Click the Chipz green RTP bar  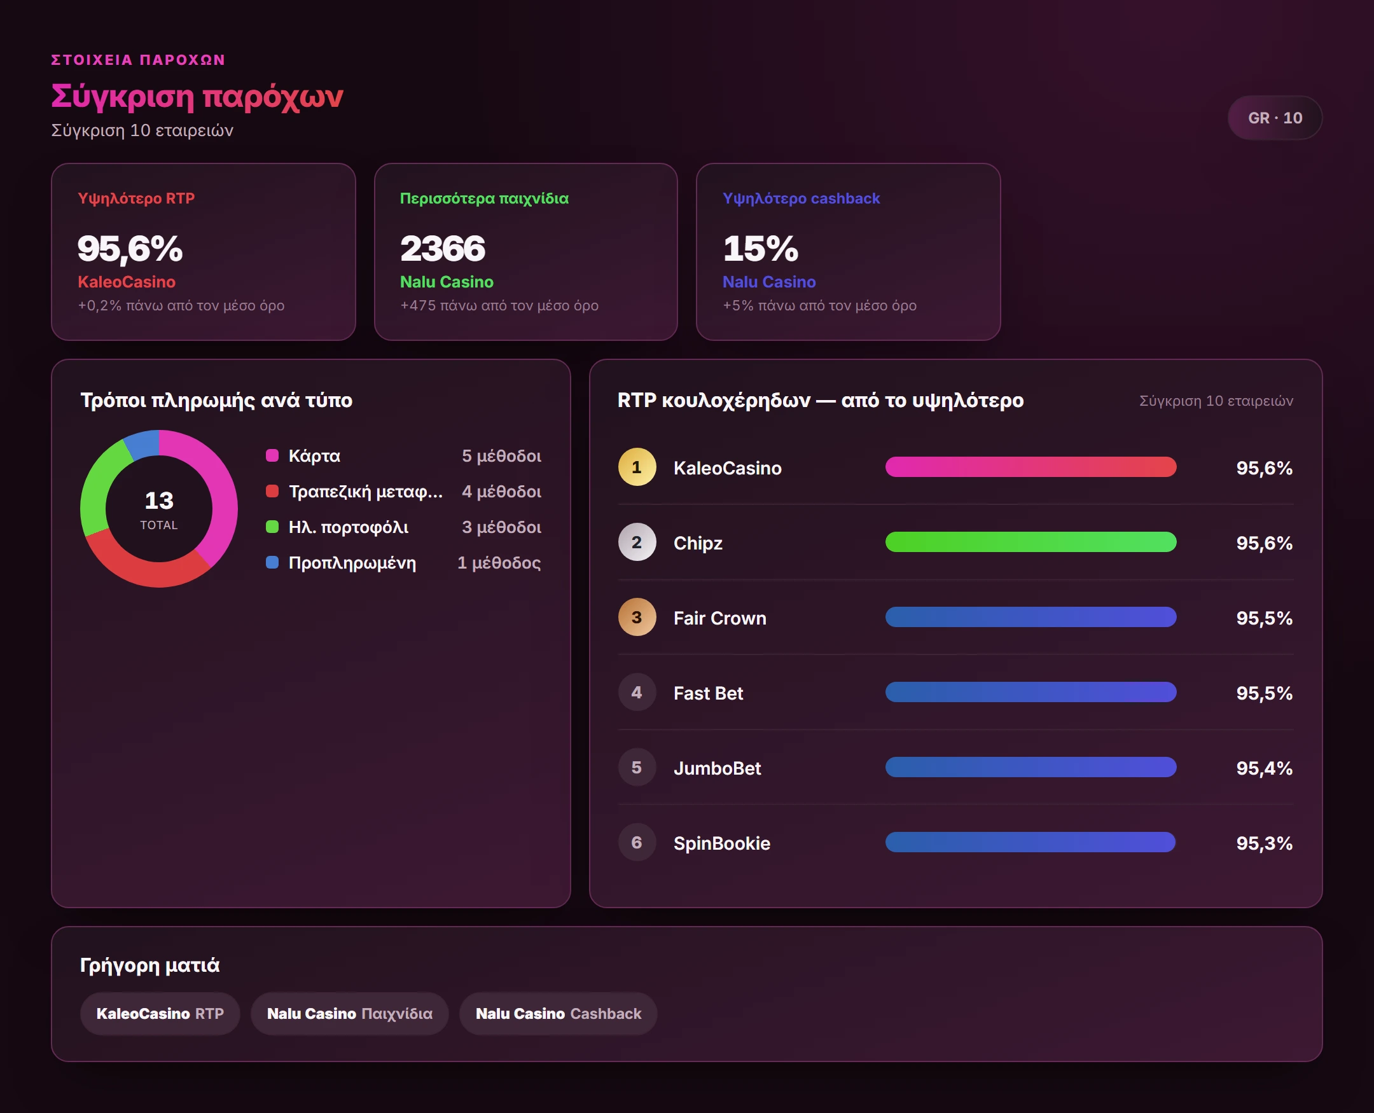[x=1030, y=543]
